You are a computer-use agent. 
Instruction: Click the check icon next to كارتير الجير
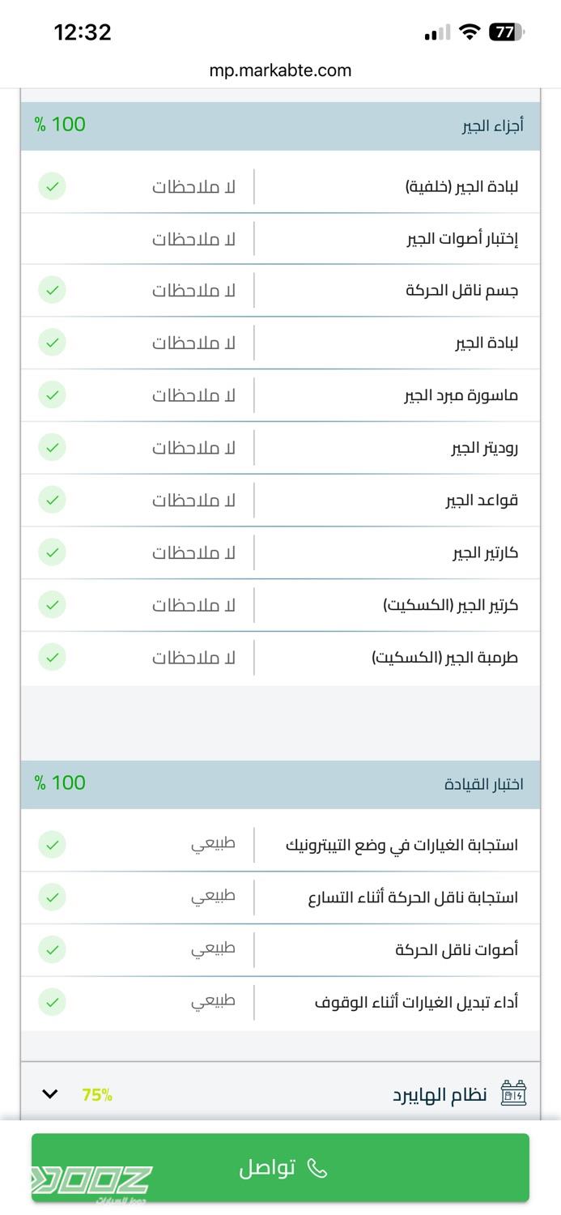point(52,552)
